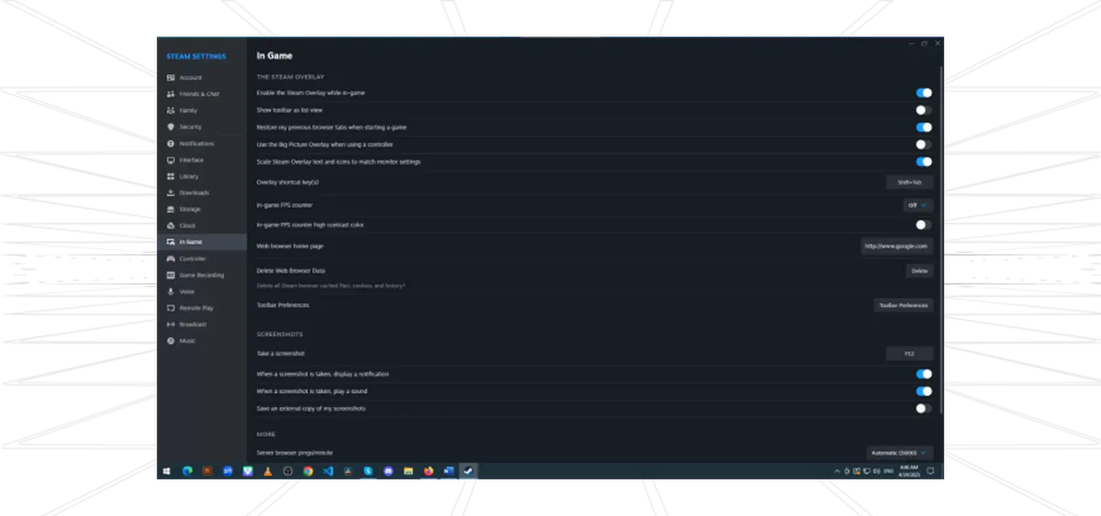
Task: Click the Delete web browser data button
Action: tap(919, 270)
